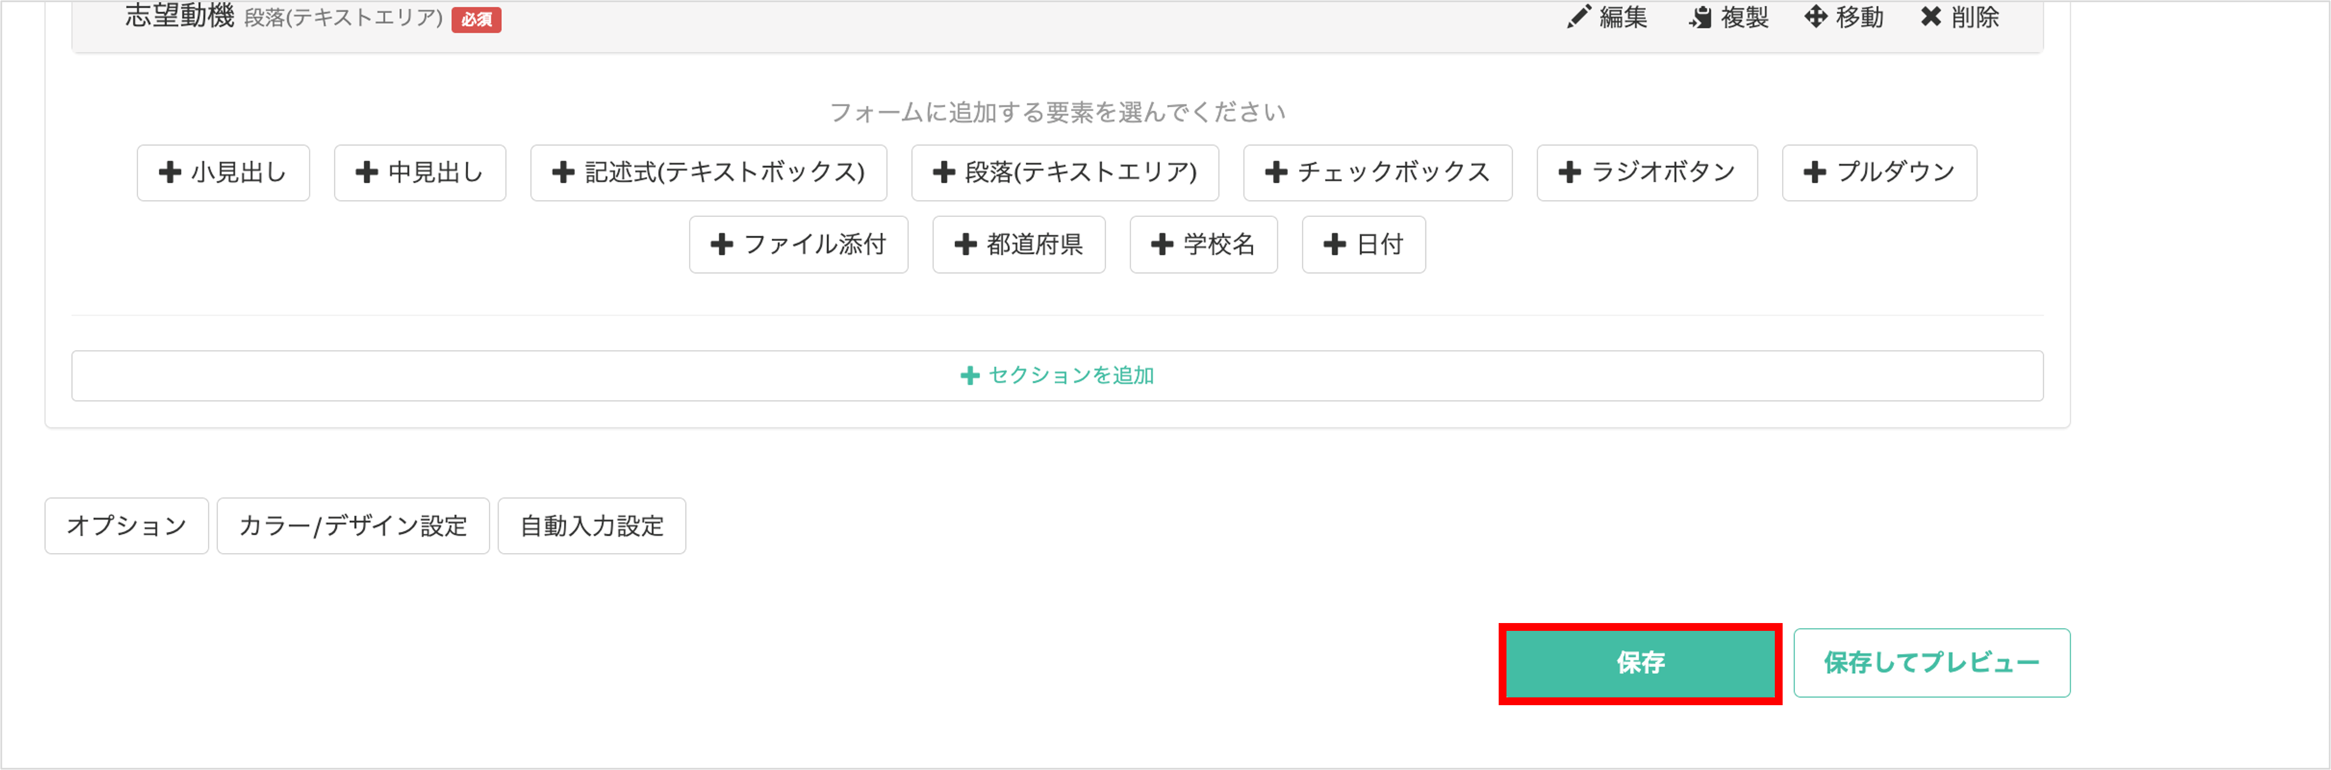This screenshot has height=770, width=2331.
Task: Open the 自動入力設定 tab
Action: click(591, 526)
